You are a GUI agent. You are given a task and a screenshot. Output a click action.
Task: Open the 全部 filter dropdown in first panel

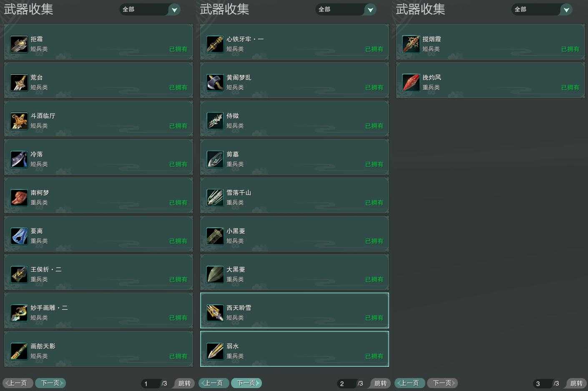[x=150, y=9]
